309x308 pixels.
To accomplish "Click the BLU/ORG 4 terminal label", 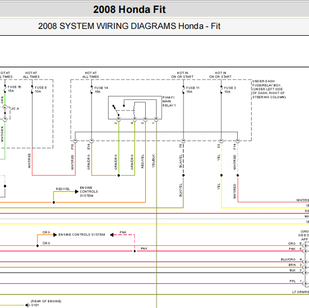I will (291, 259).
